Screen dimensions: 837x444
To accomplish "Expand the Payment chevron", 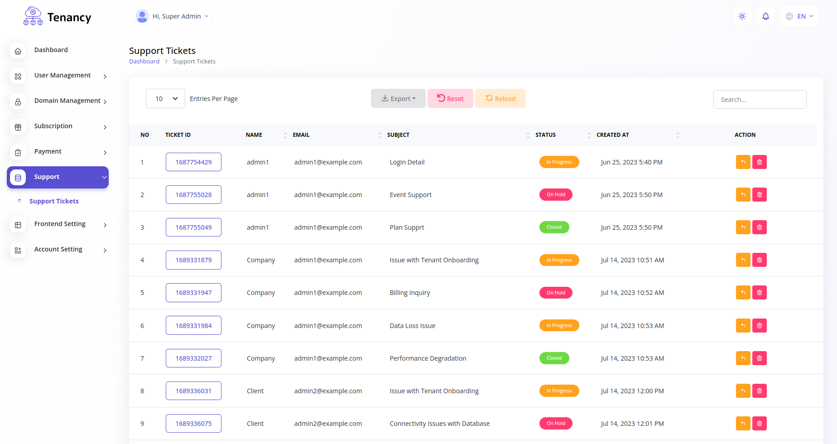I will 105,153.
